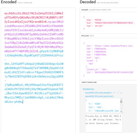The width and height of the screenshot is (137, 133).
Task: Click the "alg": "RS256" header line
Action: click(x=95, y=20)
